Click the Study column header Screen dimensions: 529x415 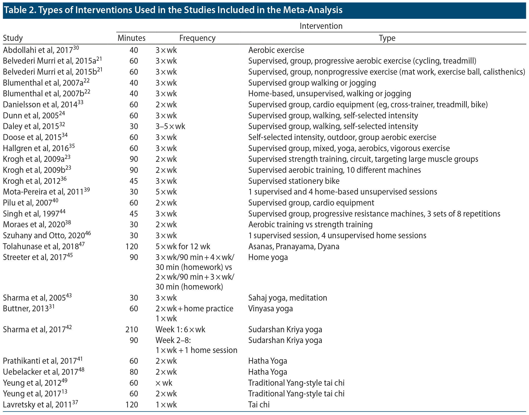pos(13,38)
